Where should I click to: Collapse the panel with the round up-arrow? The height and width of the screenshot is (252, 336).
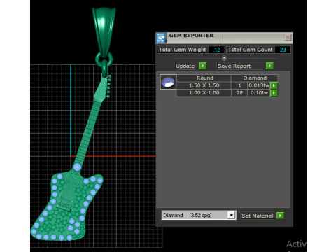pyautogui.click(x=224, y=57)
